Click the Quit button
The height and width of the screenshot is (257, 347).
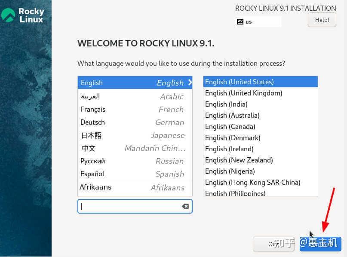pyautogui.click(x=274, y=244)
